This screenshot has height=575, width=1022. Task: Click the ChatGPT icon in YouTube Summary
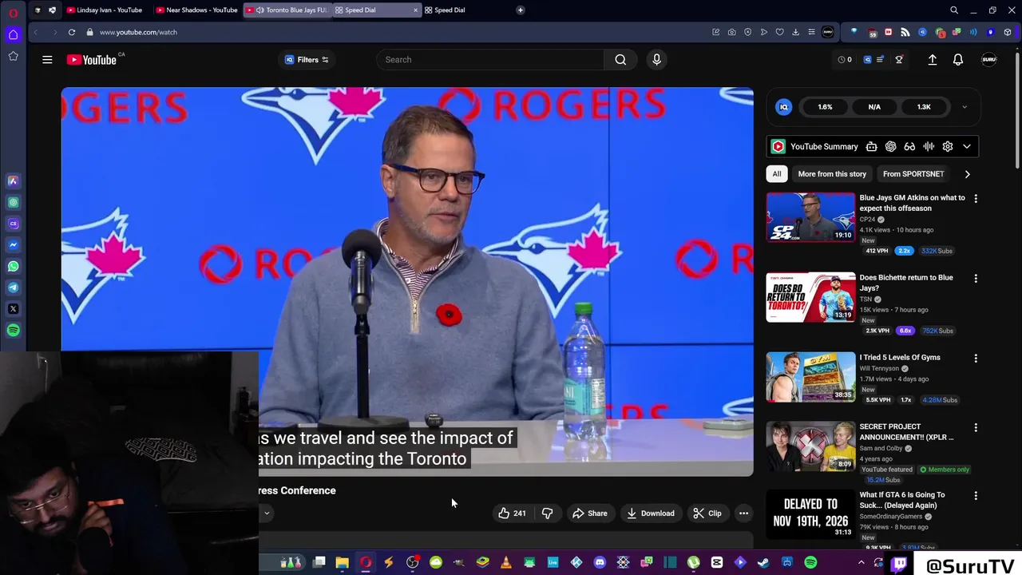click(x=890, y=147)
